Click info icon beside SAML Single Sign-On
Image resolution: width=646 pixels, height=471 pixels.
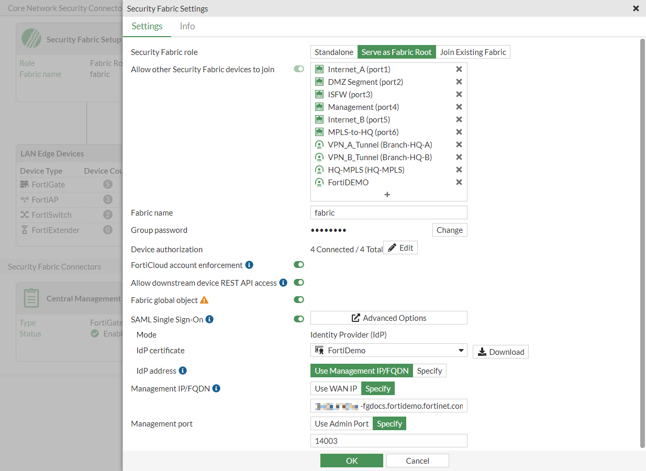[x=209, y=319]
